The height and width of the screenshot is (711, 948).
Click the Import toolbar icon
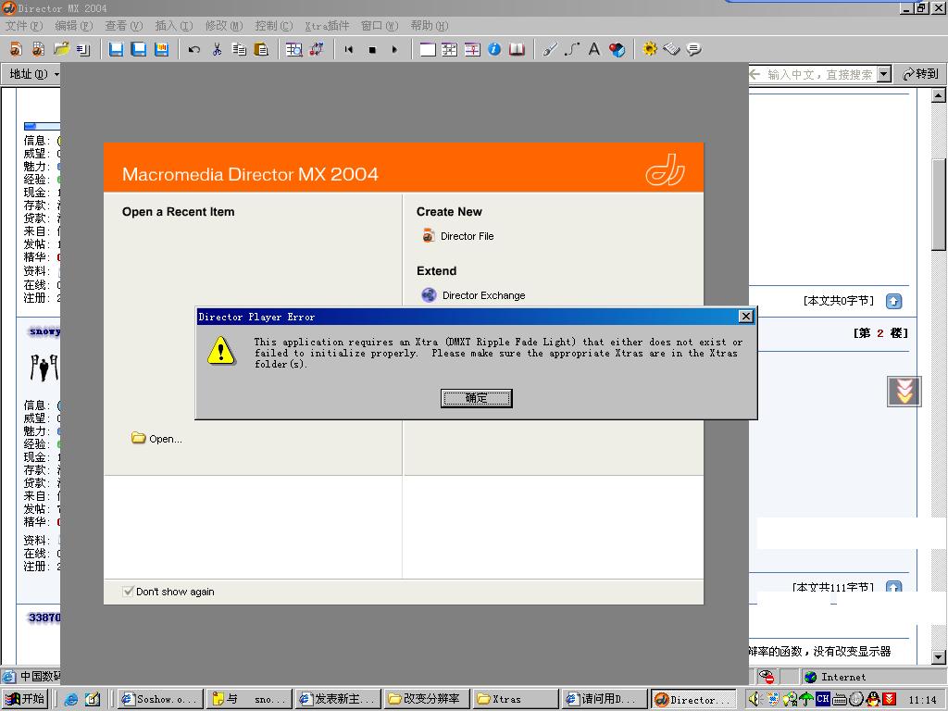[x=82, y=50]
